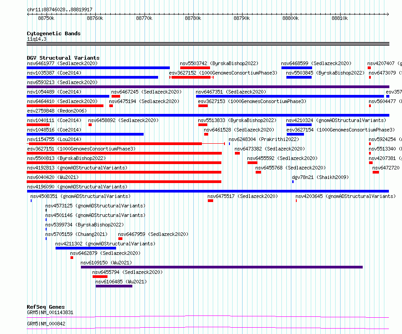The height and width of the screenshot is (334, 402).
Task: Click nsv5503845 (ByrskaBishop2022) label
Action: pos(325,73)
